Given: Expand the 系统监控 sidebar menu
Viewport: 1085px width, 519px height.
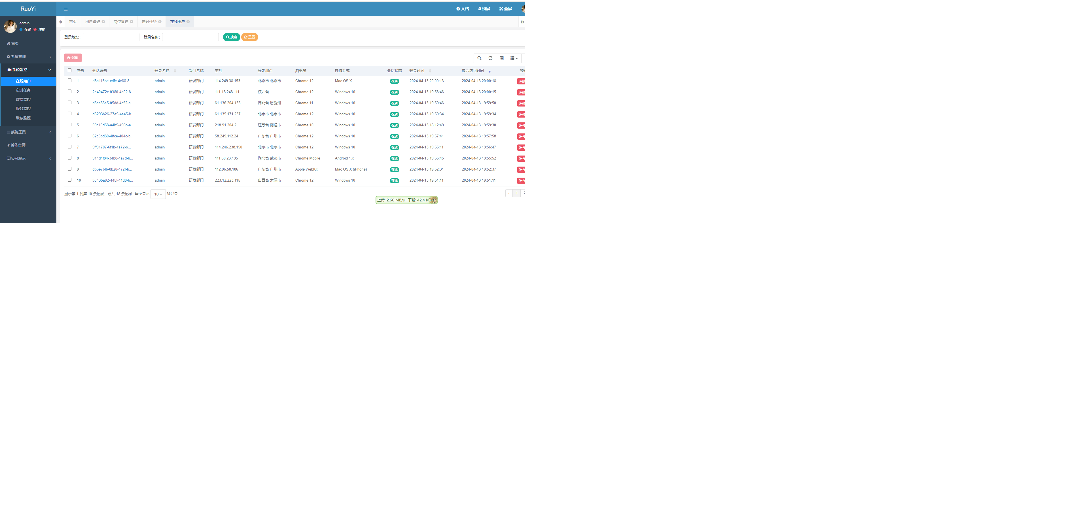Looking at the screenshot, I should coord(28,69).
